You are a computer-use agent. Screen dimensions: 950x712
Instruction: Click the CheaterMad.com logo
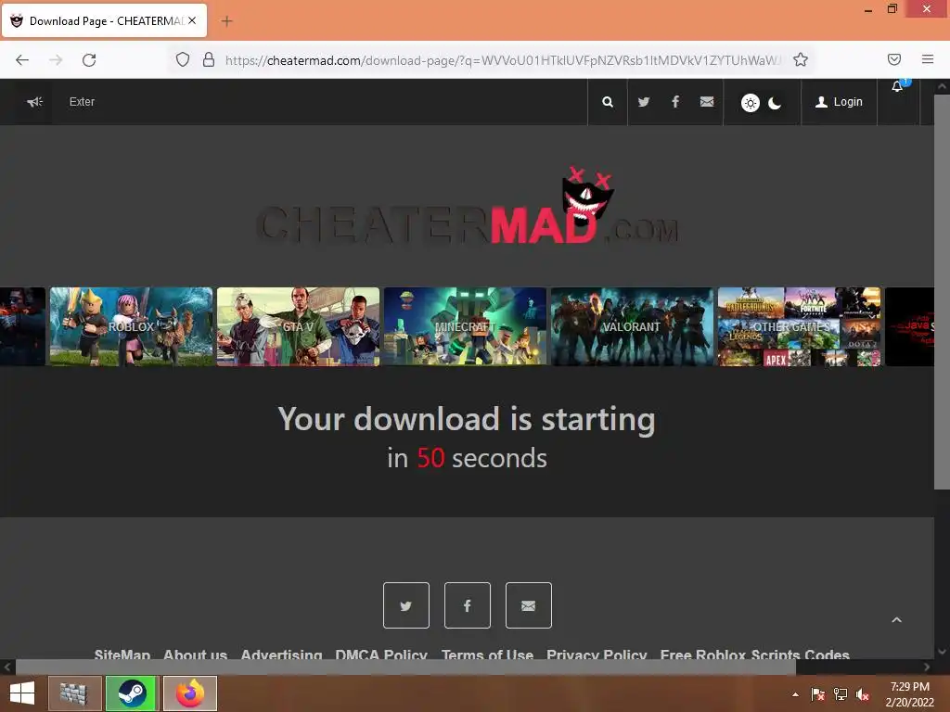click(468, 207)
